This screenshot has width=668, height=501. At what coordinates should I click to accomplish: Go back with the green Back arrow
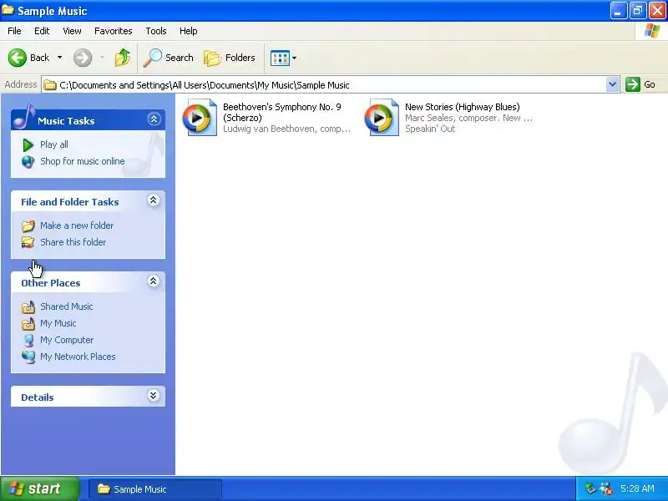click(18, 58)
